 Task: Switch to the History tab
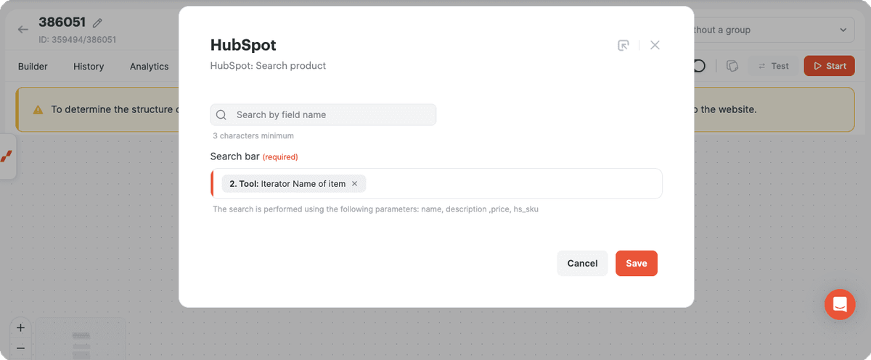tap(89, 66)
